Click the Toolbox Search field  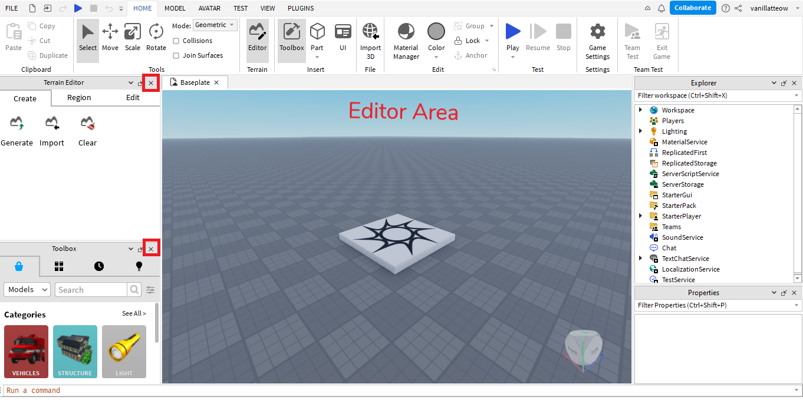click(91, 290)
